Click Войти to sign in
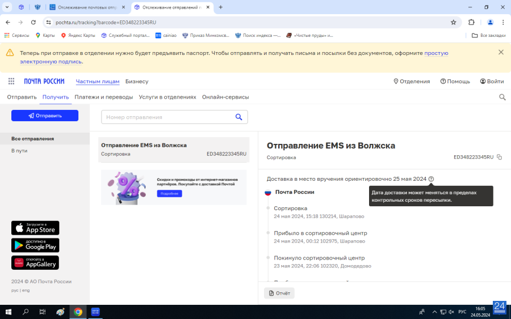This screenshot has width=511, height=319. tap(492, 81)
